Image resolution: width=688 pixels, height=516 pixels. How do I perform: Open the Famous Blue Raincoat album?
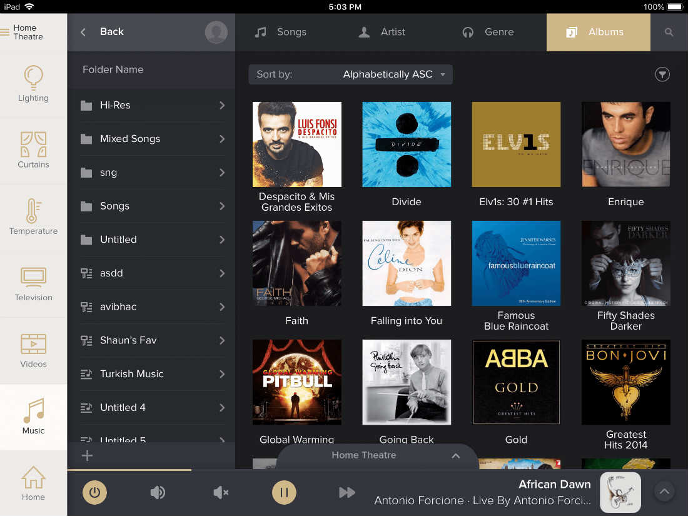tap(517, 263)
